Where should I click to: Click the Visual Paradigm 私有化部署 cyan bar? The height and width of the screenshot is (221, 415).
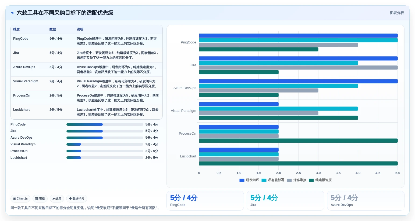278,109
